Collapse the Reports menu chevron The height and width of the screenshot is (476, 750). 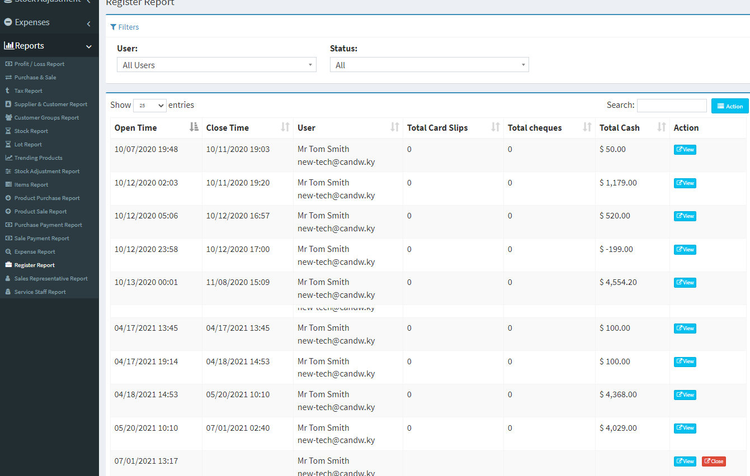point(89,47)
